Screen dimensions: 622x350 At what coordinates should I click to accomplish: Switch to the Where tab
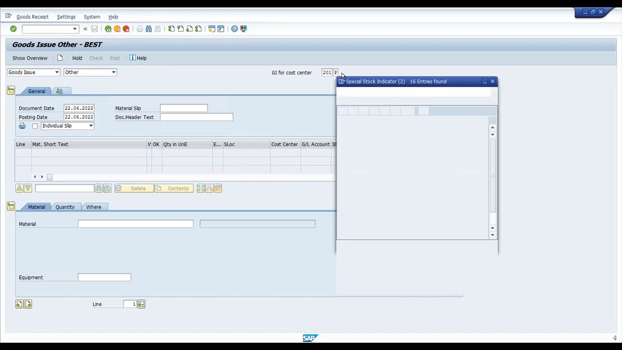(x=94, y=207)
